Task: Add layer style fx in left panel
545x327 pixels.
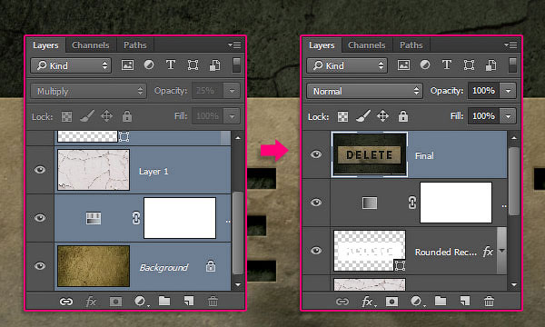Action: pos(91,302)
